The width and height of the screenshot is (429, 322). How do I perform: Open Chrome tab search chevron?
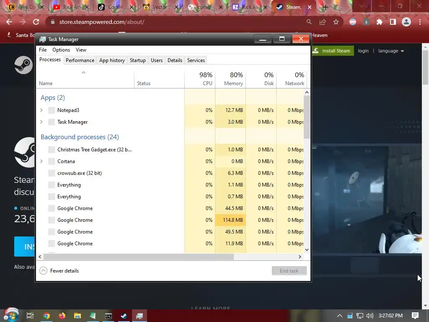click(362, 6)
